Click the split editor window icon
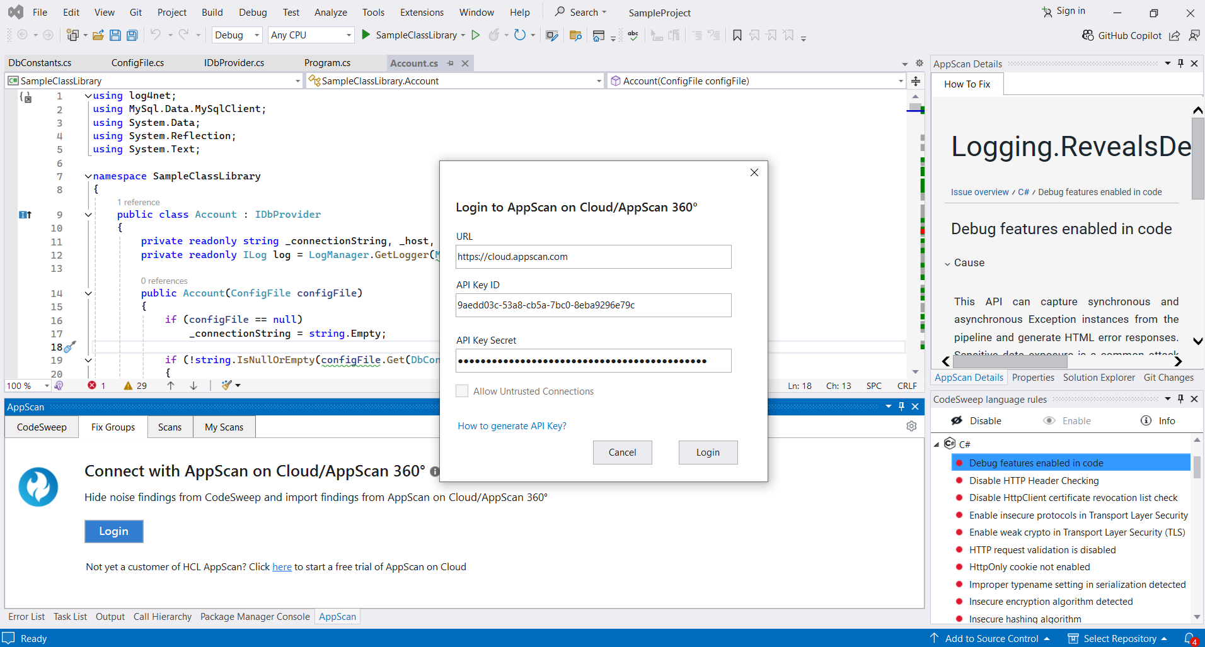Screen dimensions: 1205x647 coord(916,81)
